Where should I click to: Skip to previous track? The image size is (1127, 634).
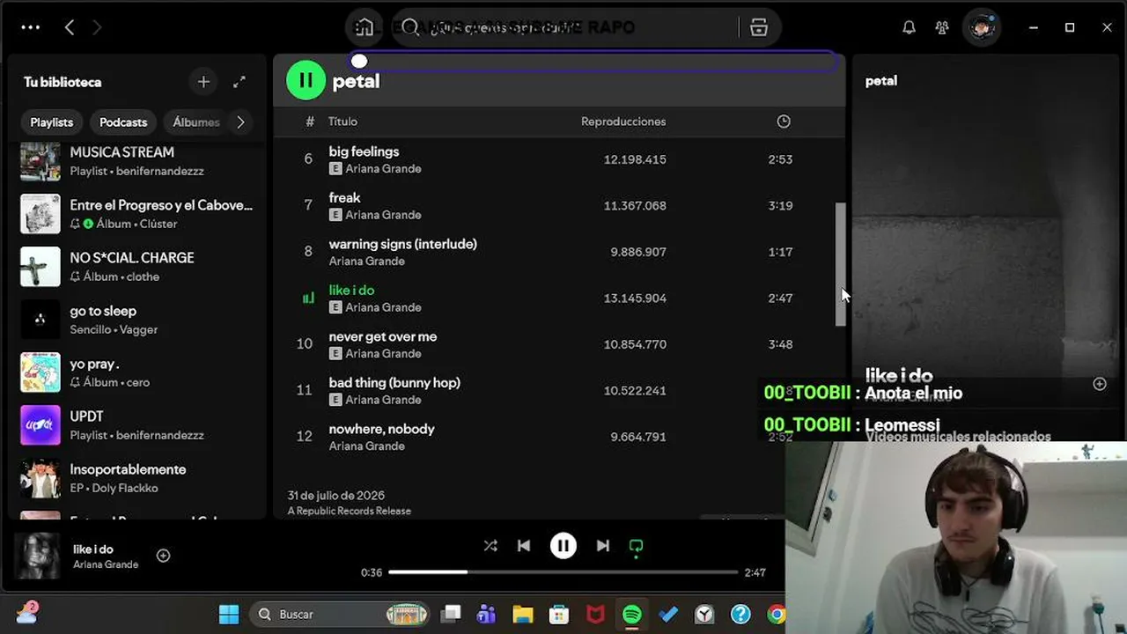pyautogui.click(x=524, y=546)
